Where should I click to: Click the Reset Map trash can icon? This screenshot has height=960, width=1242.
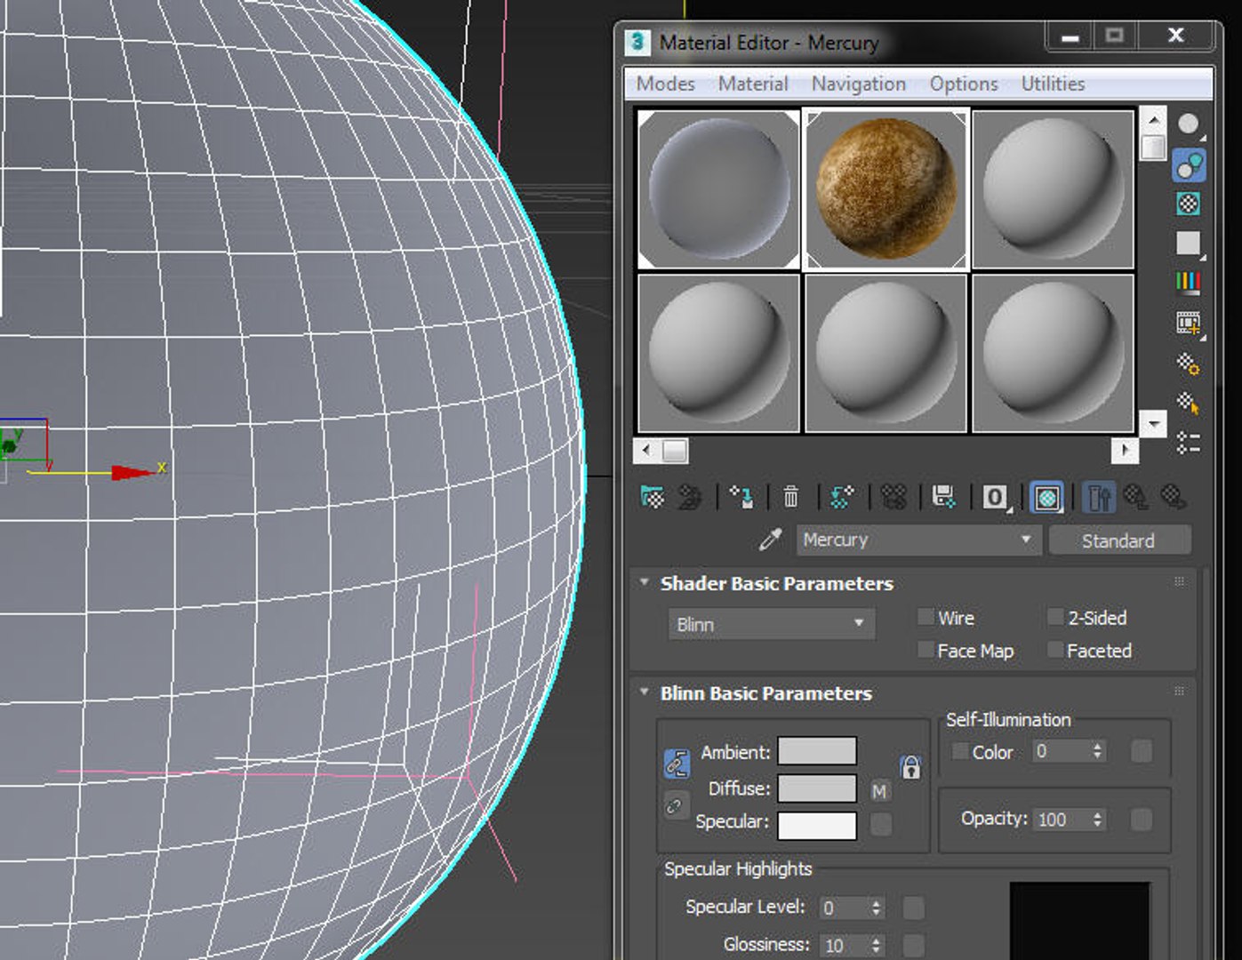pos(791,497)
